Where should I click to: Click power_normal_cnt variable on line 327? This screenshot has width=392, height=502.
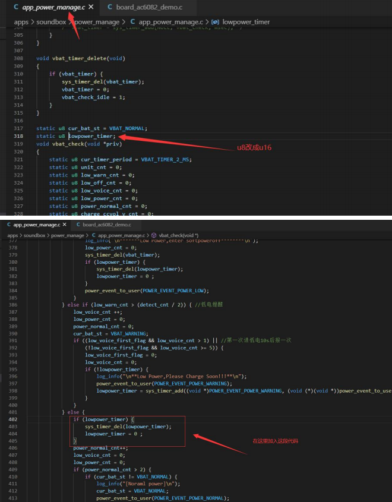click(106, 206)
